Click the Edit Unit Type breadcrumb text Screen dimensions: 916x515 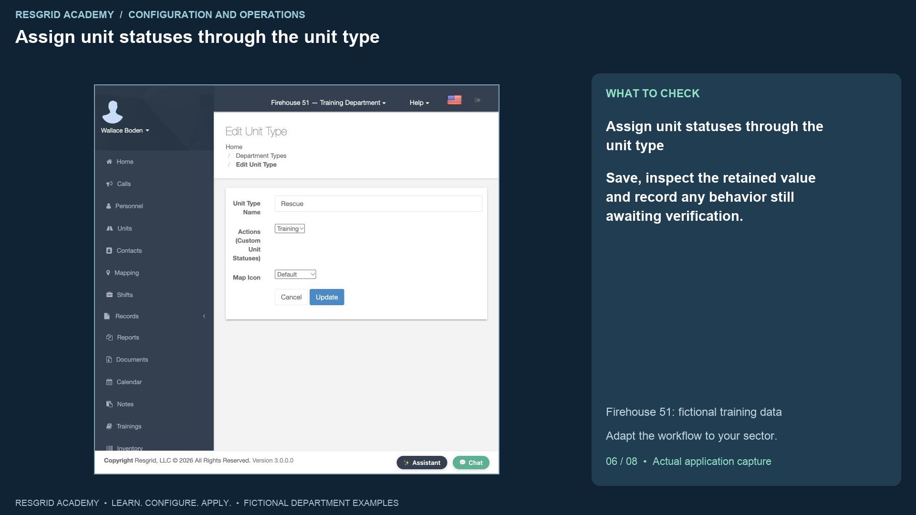pyautogui.click(x=256, y=165)
